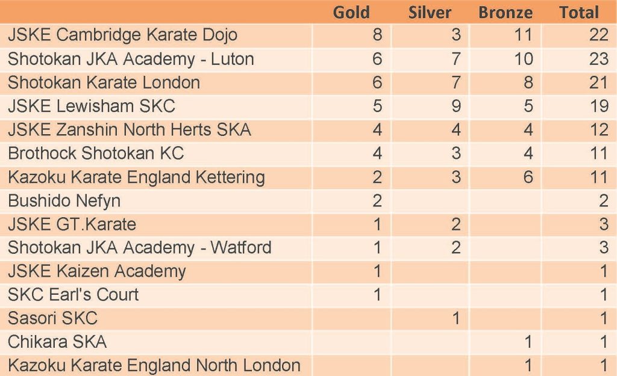Click the Total column header
617x376 pixels.
578,12
